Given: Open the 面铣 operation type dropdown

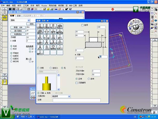Looking at the screenshot, I should [x=29, y=20].
